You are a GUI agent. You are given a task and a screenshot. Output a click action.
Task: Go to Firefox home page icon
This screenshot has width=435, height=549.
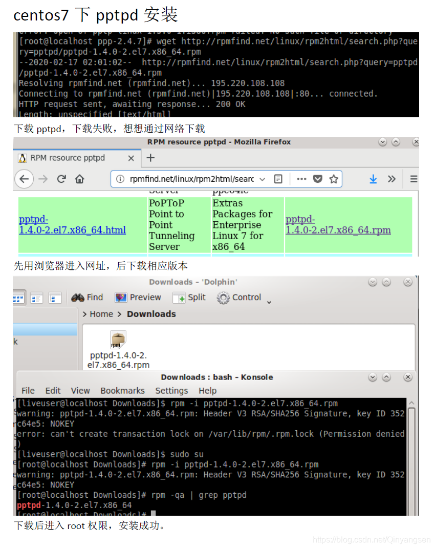tap(80, 179)
